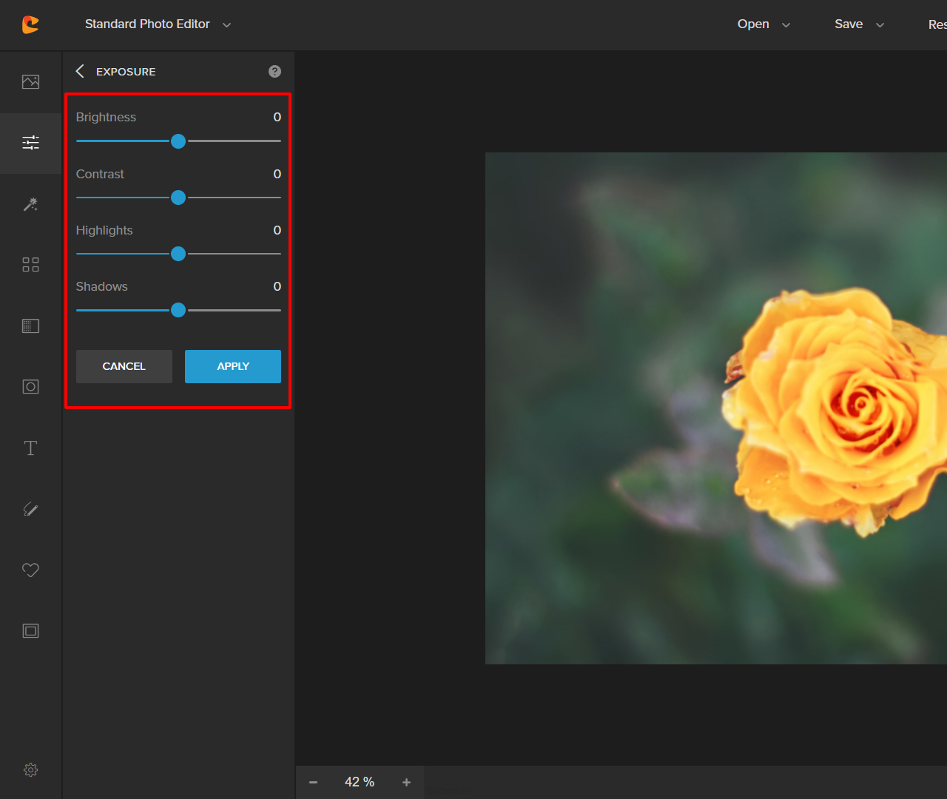
Task: Open the drawing brush tool
Action: [x=30, y=509]
